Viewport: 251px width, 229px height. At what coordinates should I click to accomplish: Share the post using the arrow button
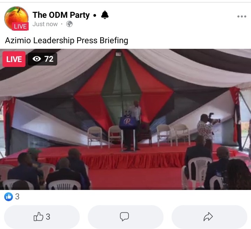(x=209, y=217)
